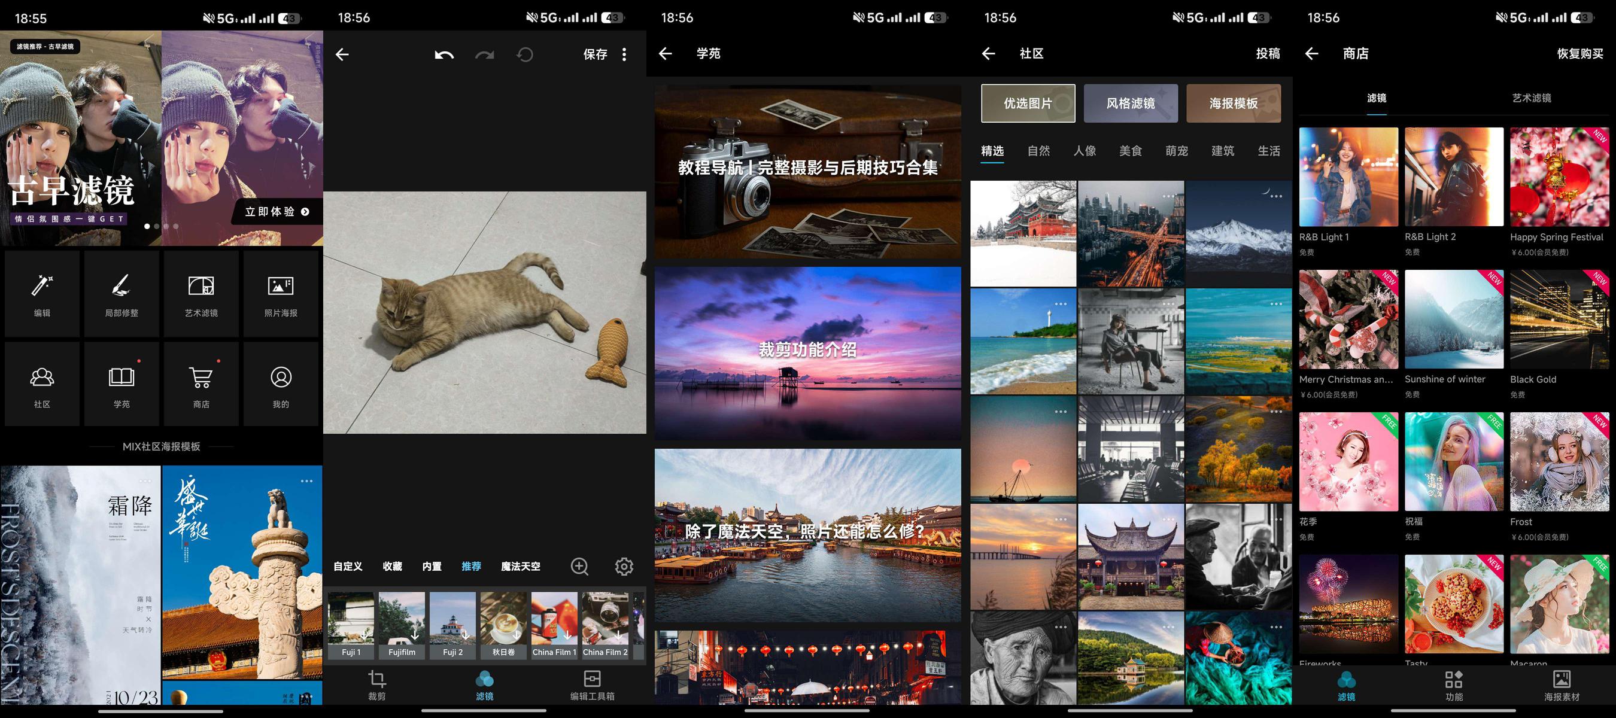This screenshot has width=1616, height=718.
Task: Open 编辑工具箱 editing toolbox
Action: pyautogui.click(x=592, y=686)
